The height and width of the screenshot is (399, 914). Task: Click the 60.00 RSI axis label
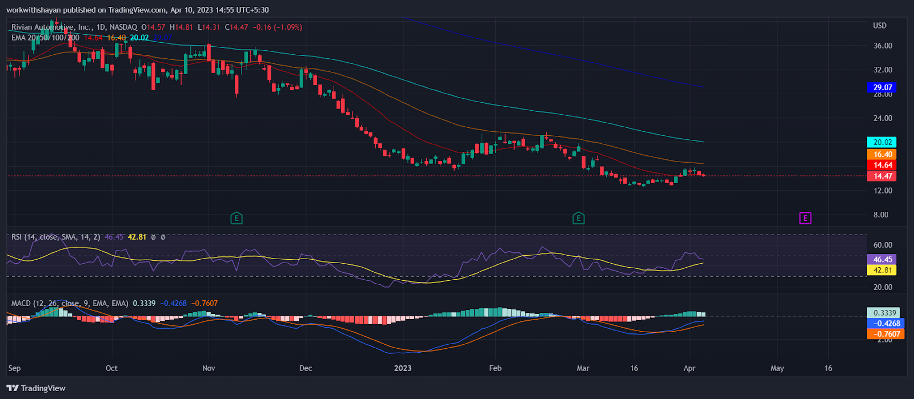[883, 245]
